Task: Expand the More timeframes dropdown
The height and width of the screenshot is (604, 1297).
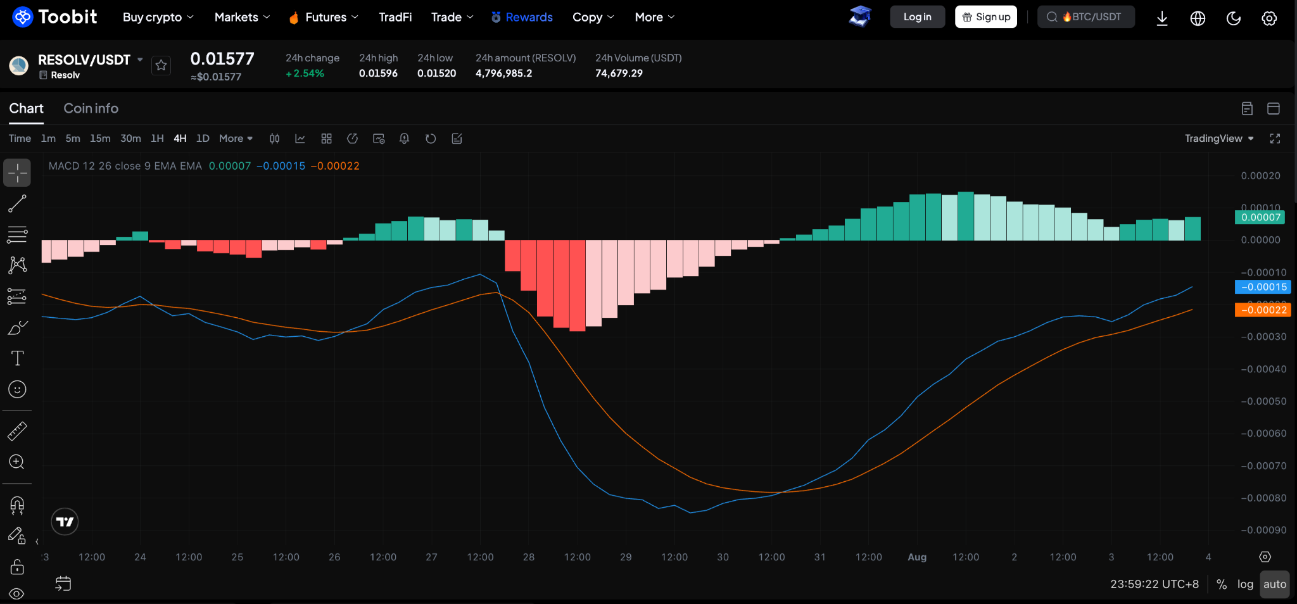Action: [x=236, y=139]
